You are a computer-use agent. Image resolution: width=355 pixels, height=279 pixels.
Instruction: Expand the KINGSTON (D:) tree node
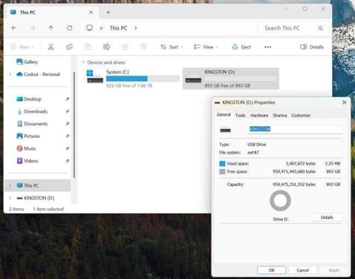click(x=10, y=198)
